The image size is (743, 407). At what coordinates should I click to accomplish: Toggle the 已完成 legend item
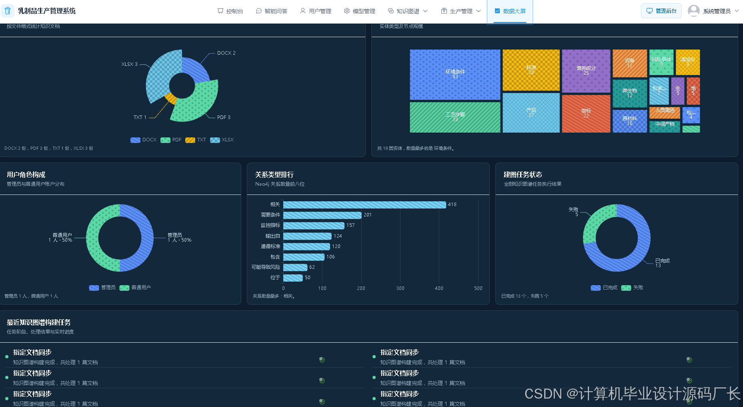click(x=604, y=288)
